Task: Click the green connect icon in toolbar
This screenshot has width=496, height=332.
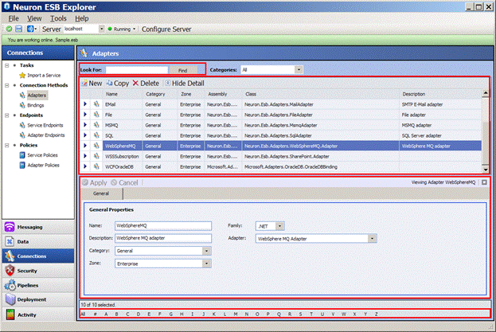Action: pyautogui.click(x=10, y=29)
